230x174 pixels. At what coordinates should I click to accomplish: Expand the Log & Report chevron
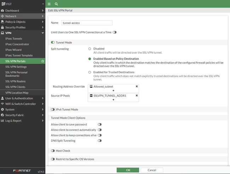(42, 121)
